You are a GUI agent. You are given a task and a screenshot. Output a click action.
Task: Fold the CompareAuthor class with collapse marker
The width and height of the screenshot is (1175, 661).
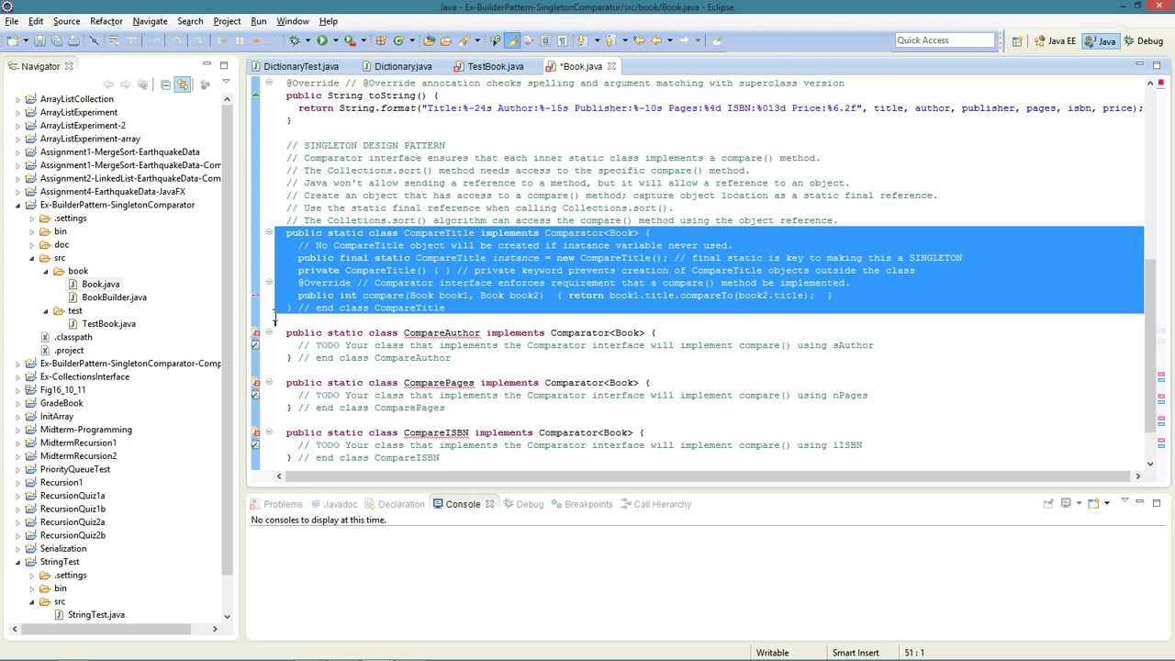[x=269, y=332]
